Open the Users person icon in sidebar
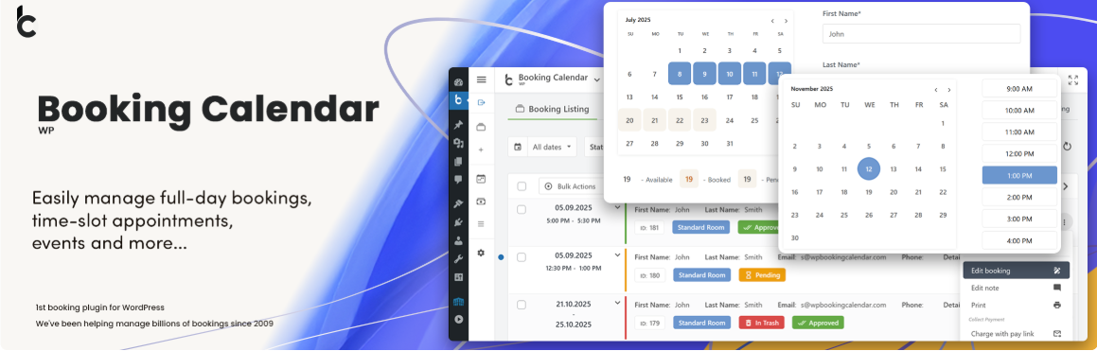This screenshot has width=1097, height=351. (458, 241)
